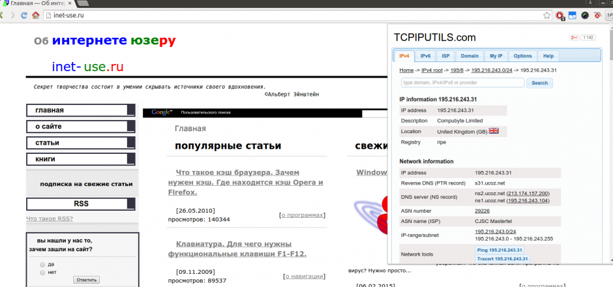Switch to the IPv4 tab
Image resolution: width=613 pixels, height=287 pixels.
(x=404, y=56)
